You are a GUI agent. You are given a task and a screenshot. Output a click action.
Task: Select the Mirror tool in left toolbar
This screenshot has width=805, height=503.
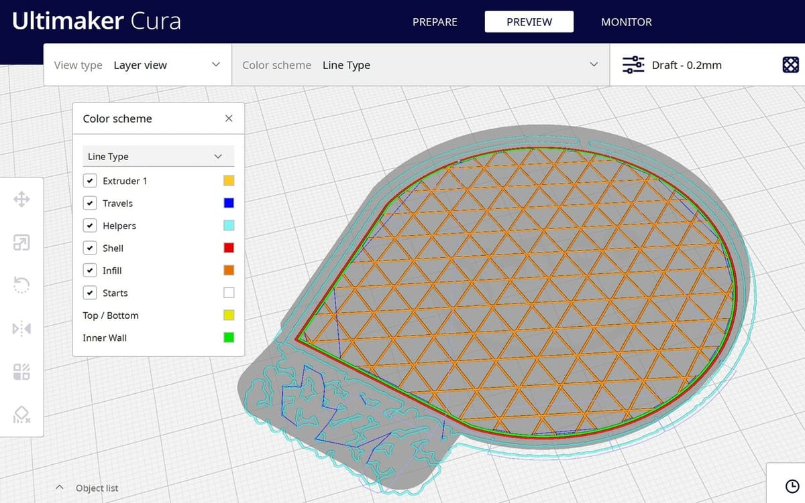pyautogui.click(x=21, y=329)
